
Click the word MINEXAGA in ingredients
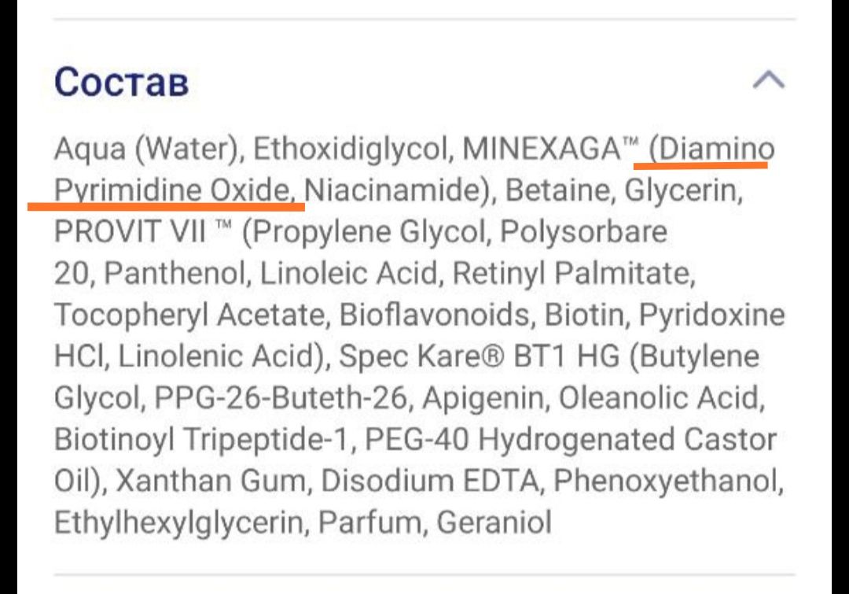point(542,148)
